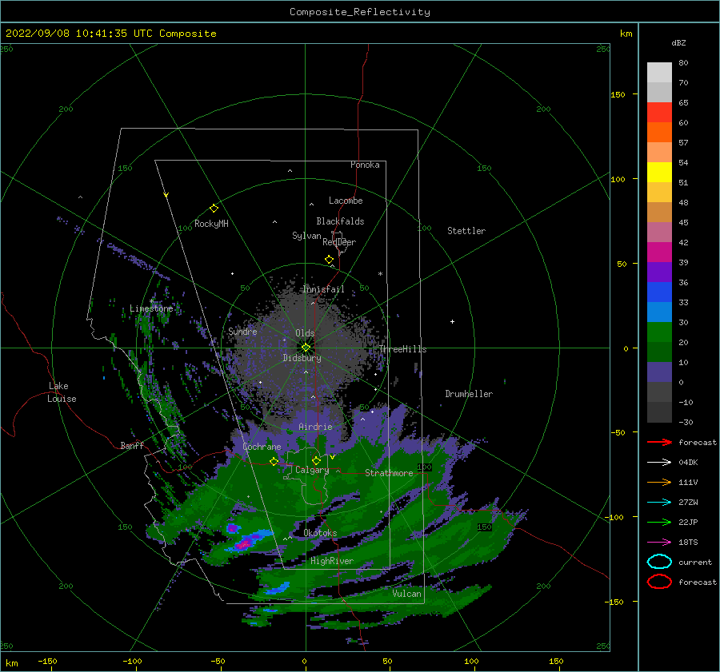The image size is (720, 672).
Task: Click the green 22JP arrow icon
Action: (659, 522)
